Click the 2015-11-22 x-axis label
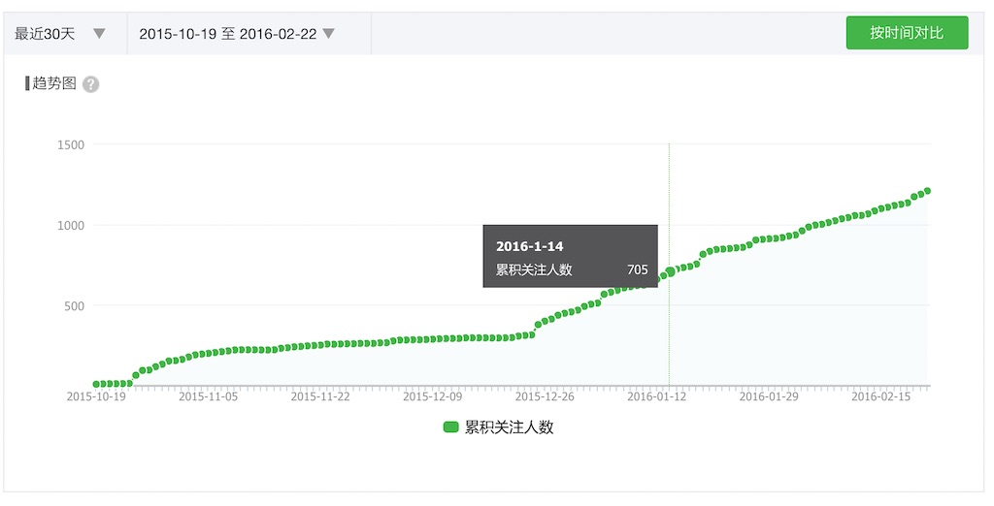Screen dimensions: 994x506 320,396
